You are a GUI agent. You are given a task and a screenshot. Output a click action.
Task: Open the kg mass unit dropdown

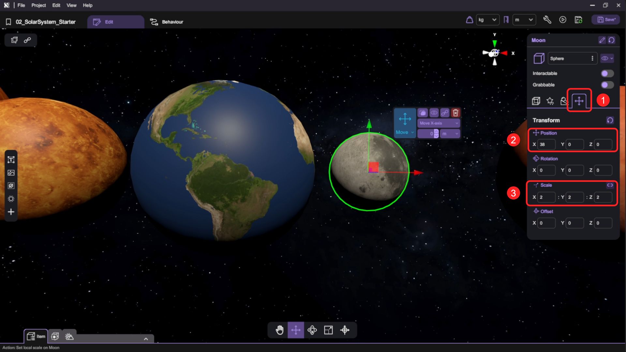point(487,20)
